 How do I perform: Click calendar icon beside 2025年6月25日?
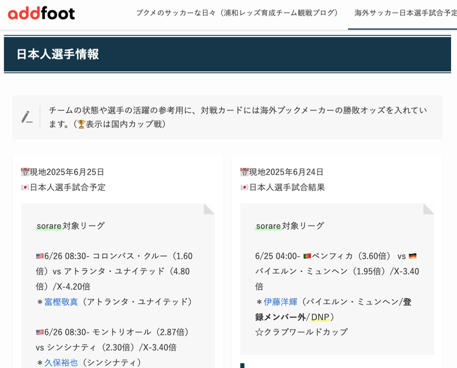[25, 172]
